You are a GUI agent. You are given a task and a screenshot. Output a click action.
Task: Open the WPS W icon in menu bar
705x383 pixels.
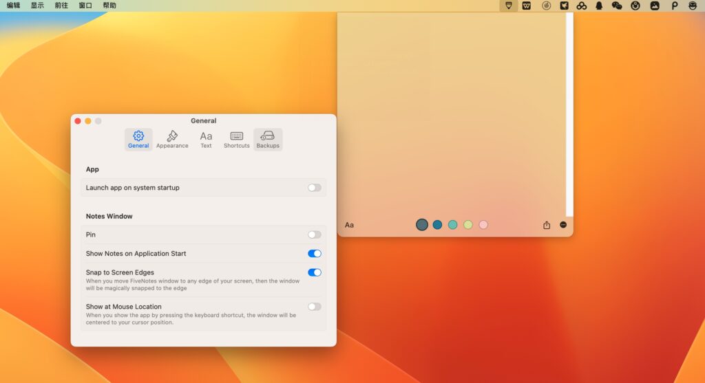coord(527,6)
